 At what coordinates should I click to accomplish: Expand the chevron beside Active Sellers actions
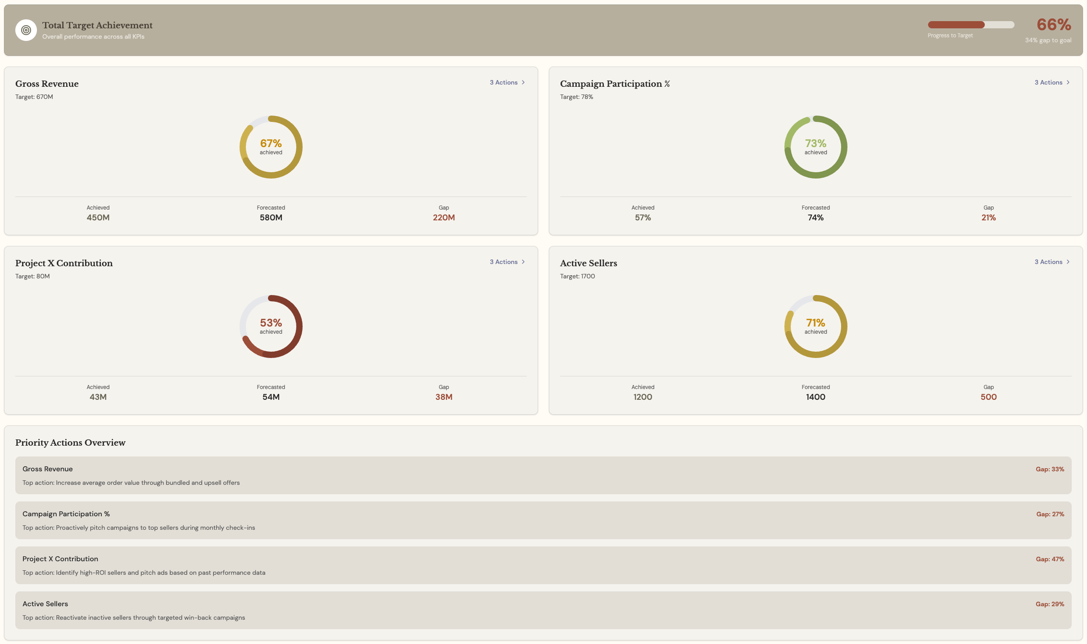1068,262
